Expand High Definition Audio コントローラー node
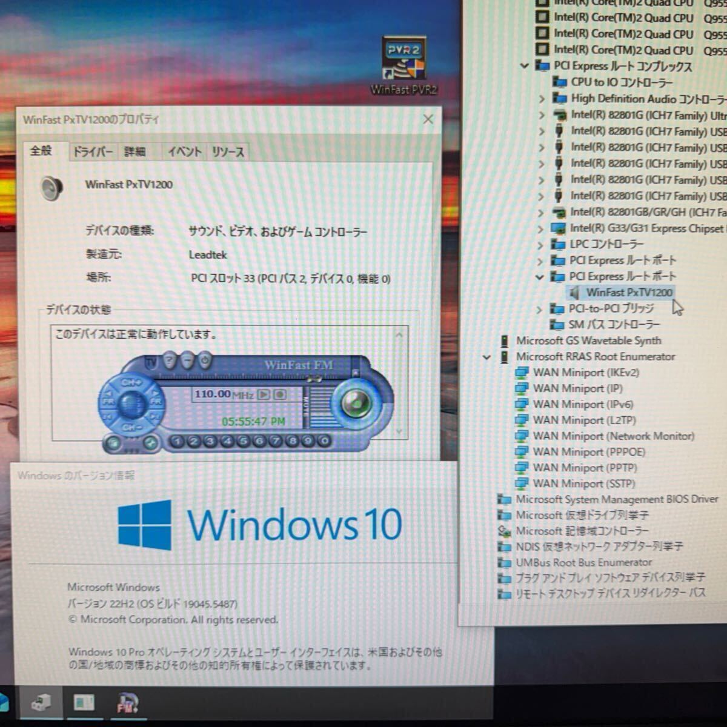This screenshot has width=727, height=727. point(542,99)
